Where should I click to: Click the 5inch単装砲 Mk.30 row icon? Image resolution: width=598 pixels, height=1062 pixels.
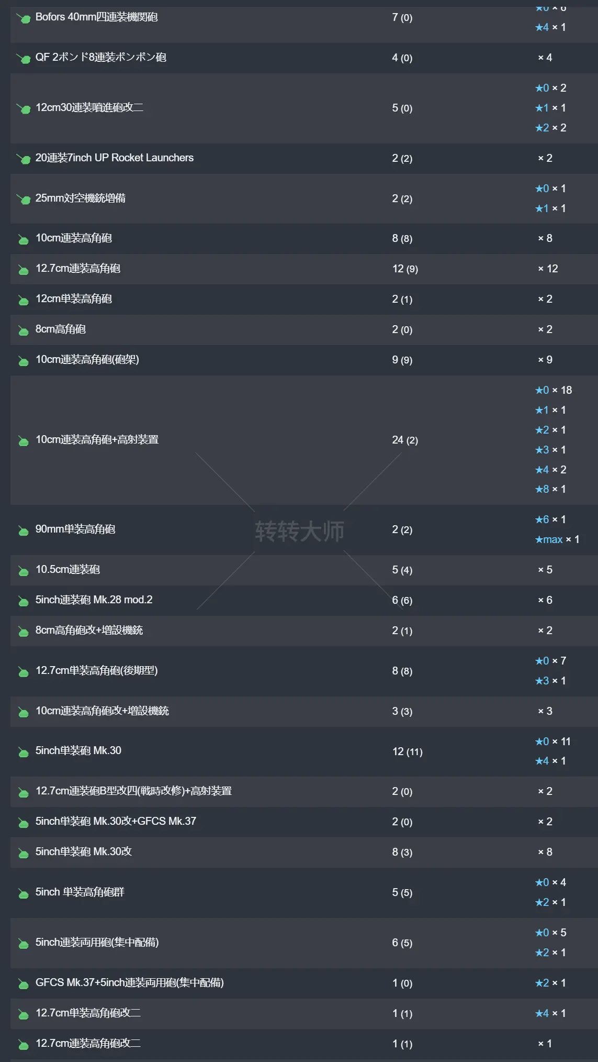coord(24,752)
